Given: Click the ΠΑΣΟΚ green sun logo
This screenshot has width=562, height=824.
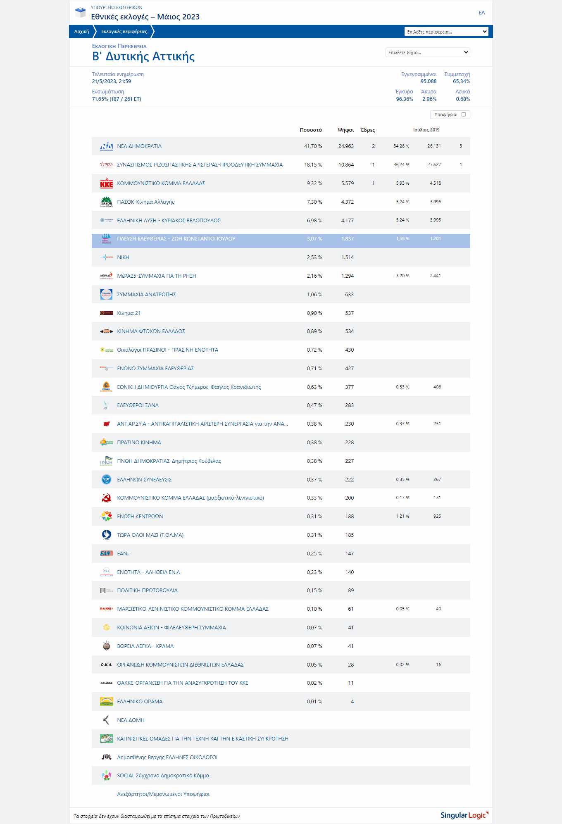Looking at the screenshot, I should click(106, 202).
